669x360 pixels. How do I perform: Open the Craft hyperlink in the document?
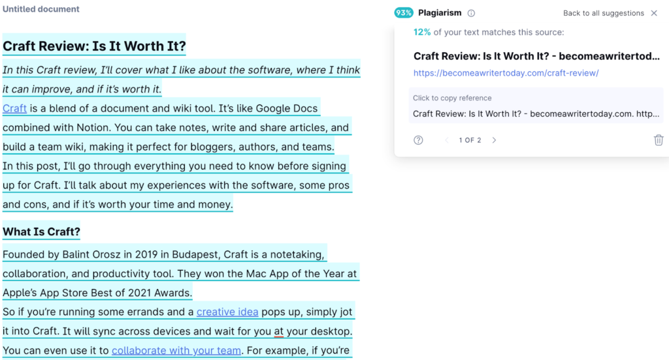[14, 108]
